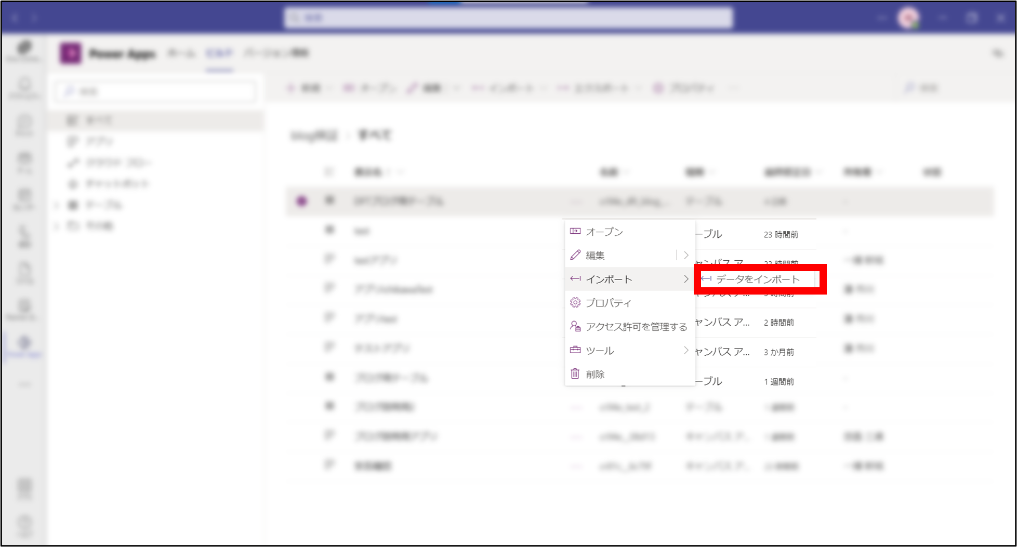1017x547 pixels.
Task: Click 削除 in the context menu
Action: point(595,374)
